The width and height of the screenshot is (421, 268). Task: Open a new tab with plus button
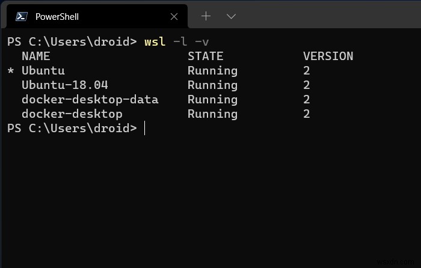[206, 16]
